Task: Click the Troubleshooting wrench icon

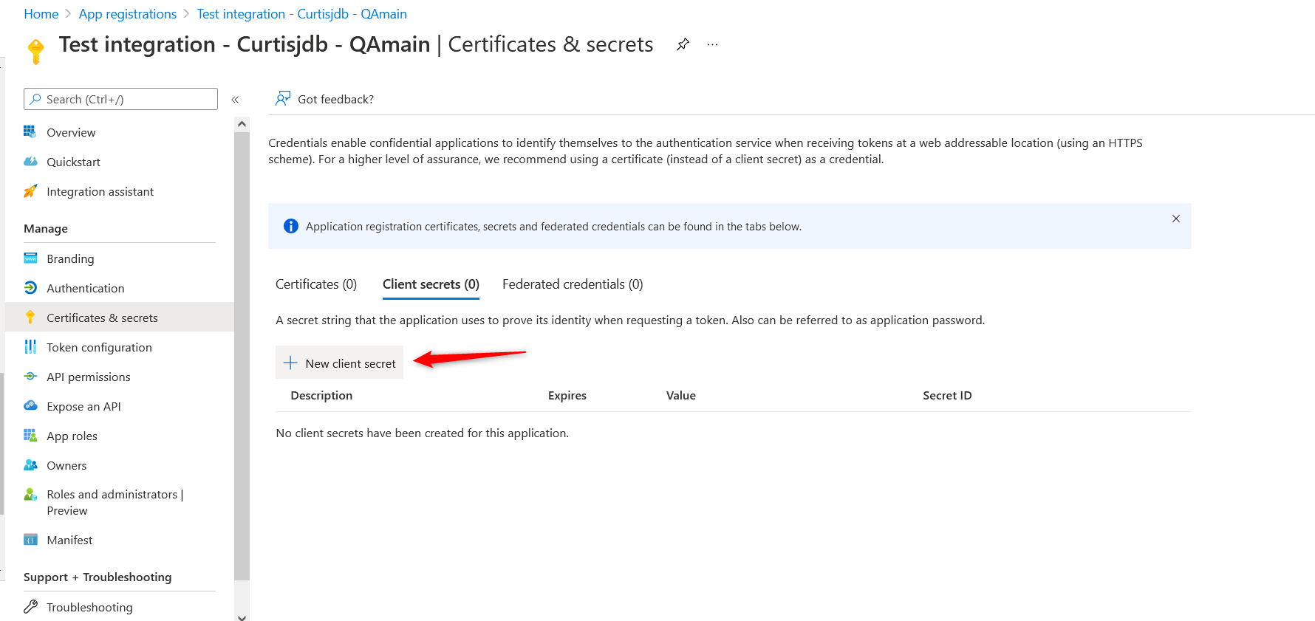Action: pos(30,607)
